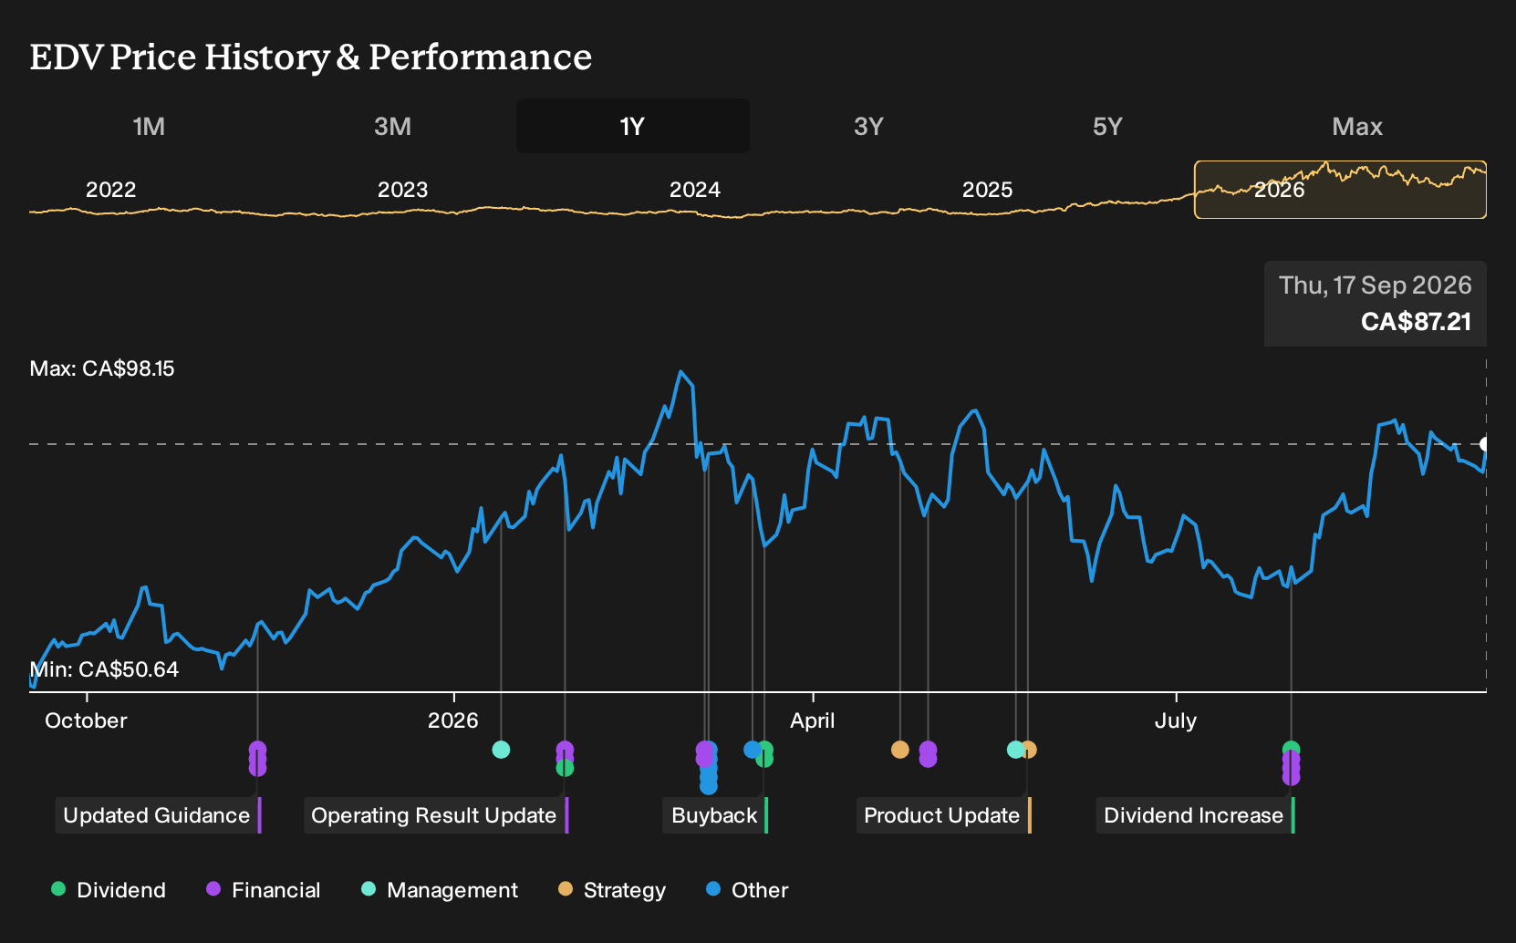The height and width of the screenshot is (943, 1516).
Task: Click the July axis label
Action: (x=1175, y=720)
